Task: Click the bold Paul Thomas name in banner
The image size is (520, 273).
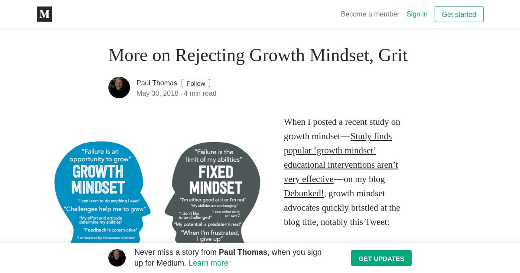Action: (x=243, y=252)
